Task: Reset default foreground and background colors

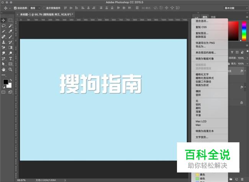Action: (4, 87)
